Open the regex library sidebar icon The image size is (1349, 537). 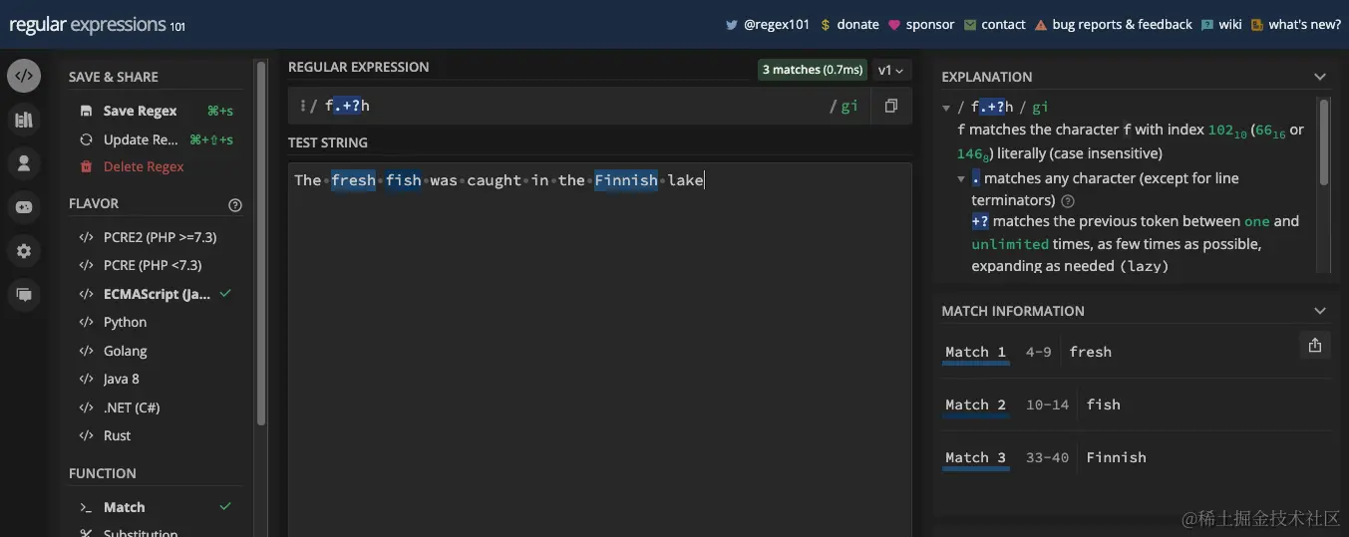pos(24,121)
